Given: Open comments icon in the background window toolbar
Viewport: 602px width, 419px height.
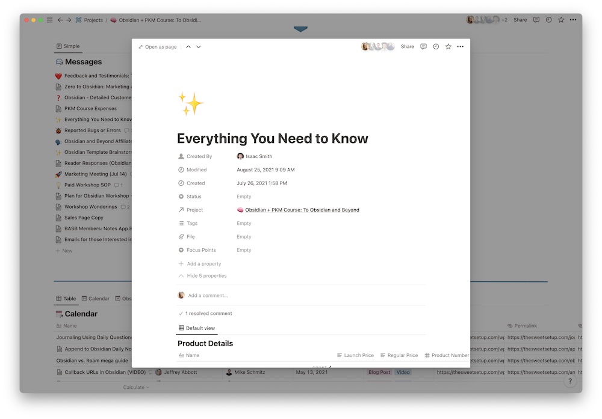Looking at the screenshot, I should coord(536,20).
